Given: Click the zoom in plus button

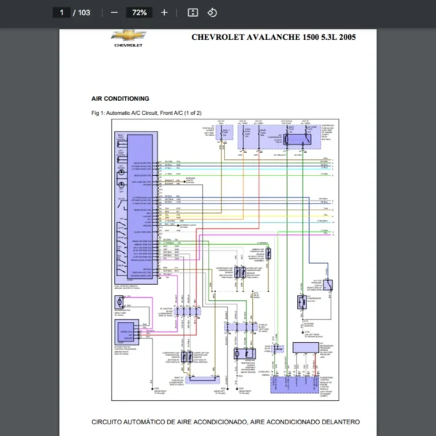Looking at the screenshot, I should click(164, 12).
